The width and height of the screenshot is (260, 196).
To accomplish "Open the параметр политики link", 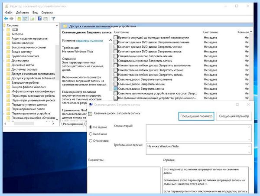I will coord(89,40).
